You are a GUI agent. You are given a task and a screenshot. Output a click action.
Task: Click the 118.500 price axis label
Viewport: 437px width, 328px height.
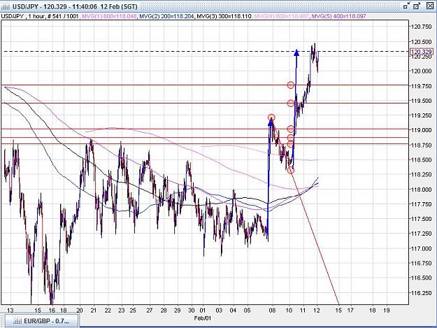[422, 160]
